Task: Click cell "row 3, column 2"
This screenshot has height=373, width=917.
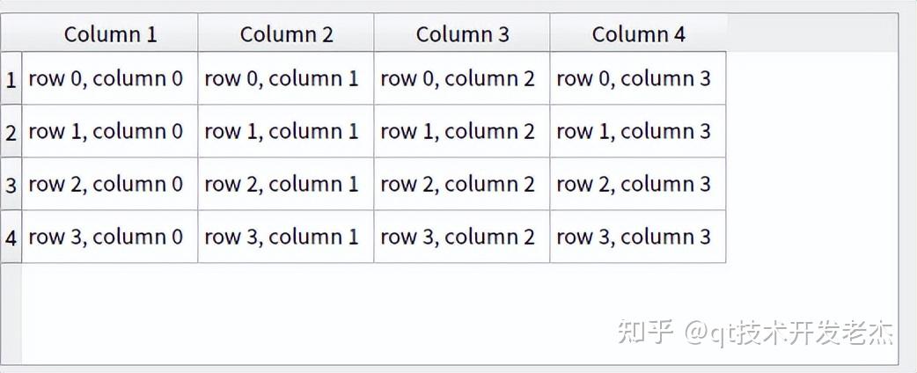Action: 462,237
